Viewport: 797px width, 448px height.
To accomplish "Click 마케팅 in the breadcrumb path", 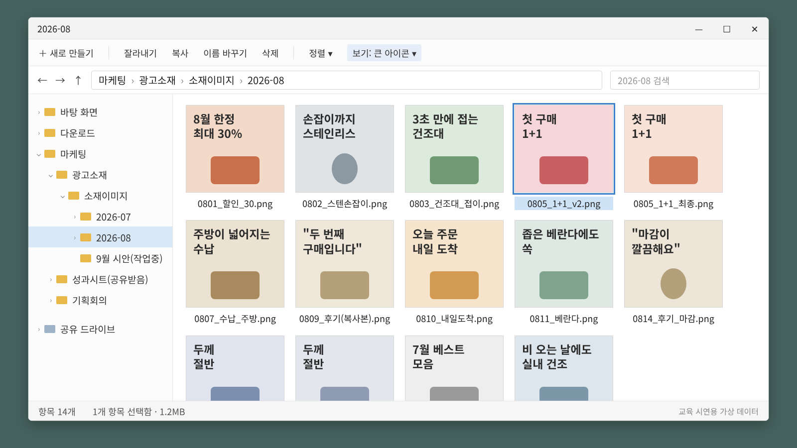I will click(x=112, y=81).
